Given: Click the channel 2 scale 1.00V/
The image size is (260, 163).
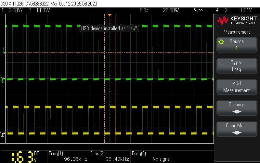Looking at the screenshot, I should (43, 10).
